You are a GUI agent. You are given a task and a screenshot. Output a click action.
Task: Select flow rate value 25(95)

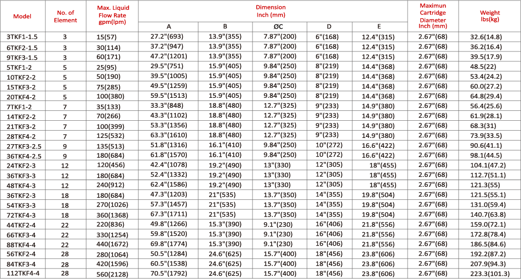107,68
